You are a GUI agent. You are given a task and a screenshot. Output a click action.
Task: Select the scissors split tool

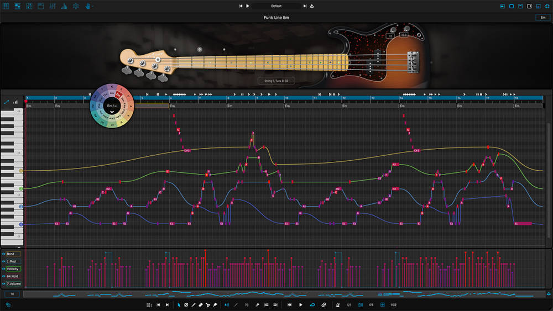(x=208, y=305)
